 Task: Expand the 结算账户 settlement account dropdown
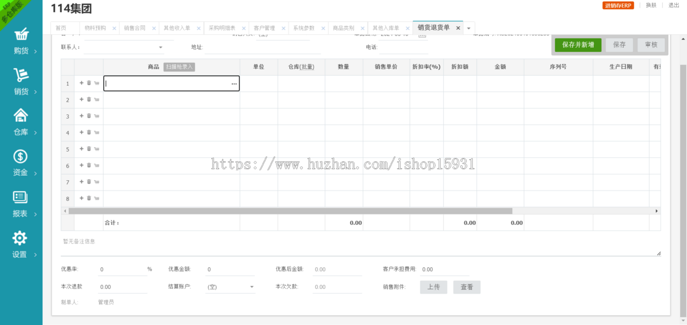252,287
